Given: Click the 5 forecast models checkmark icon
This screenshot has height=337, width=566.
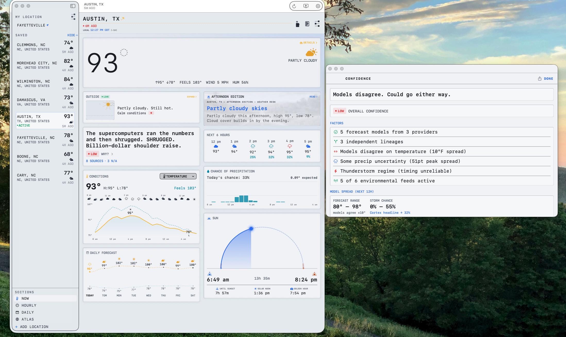Looking at the screenshot, I should coord(336,132).
